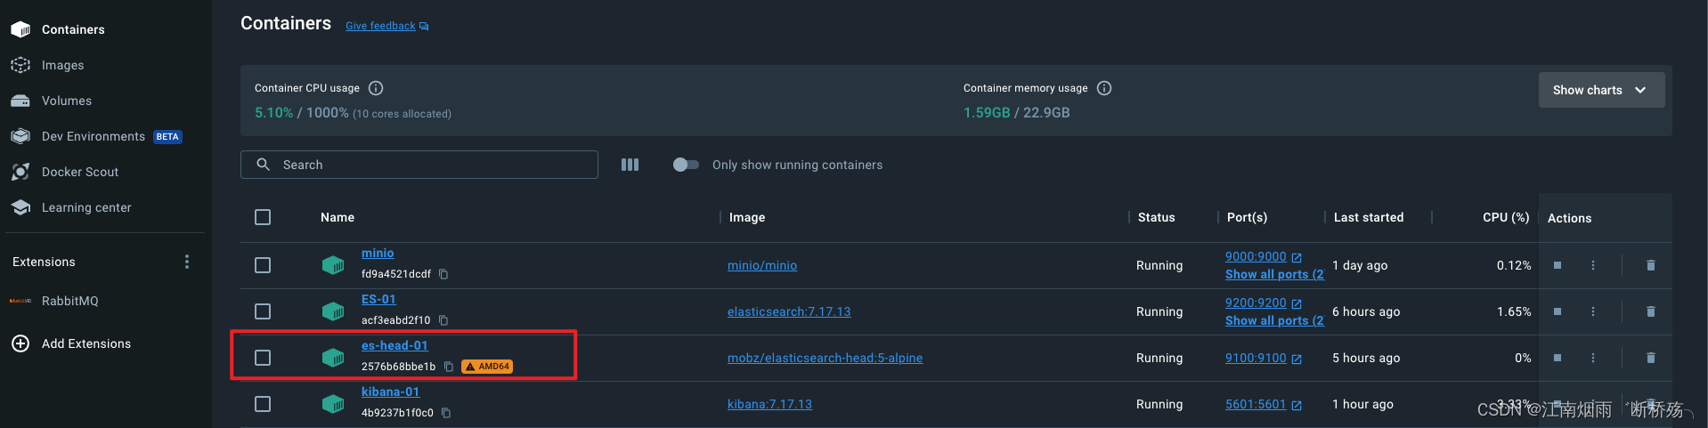Screen dimensions: 1708x428
Task: Click the CPU usage info icon
Action: point(376,88)
